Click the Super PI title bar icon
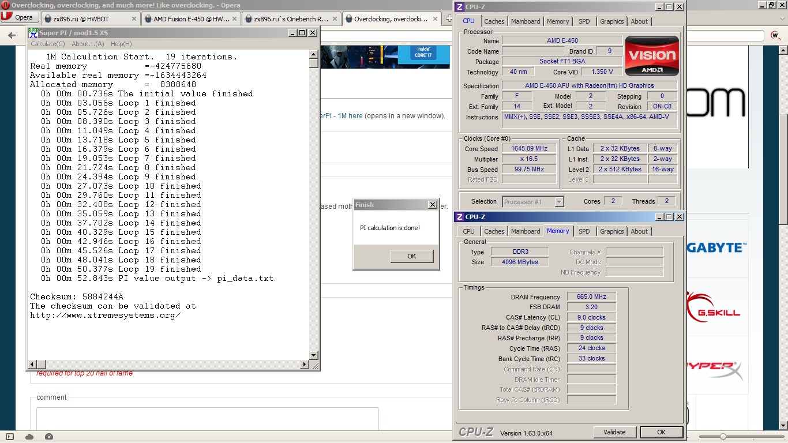 click(33, 33)
